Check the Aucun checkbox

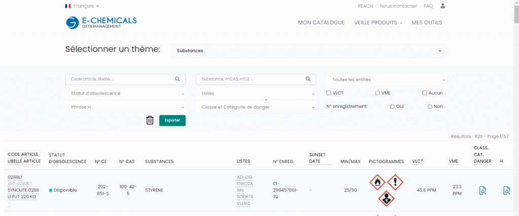(x=424, y=93)
